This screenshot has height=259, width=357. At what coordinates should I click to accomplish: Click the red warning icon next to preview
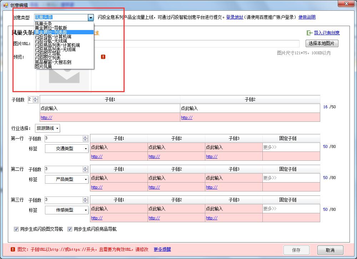tap(103, 57)
